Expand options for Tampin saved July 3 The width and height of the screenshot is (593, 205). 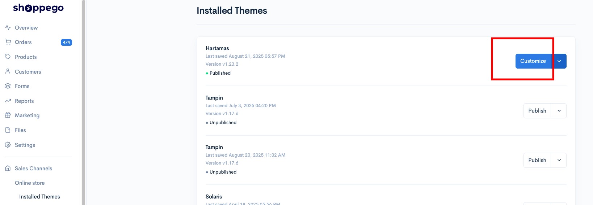tap(559, 111)
